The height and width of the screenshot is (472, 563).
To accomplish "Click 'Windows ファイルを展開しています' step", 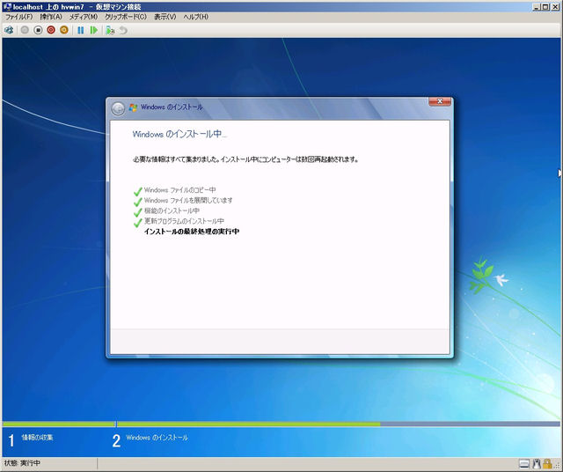I will (188, 200).
